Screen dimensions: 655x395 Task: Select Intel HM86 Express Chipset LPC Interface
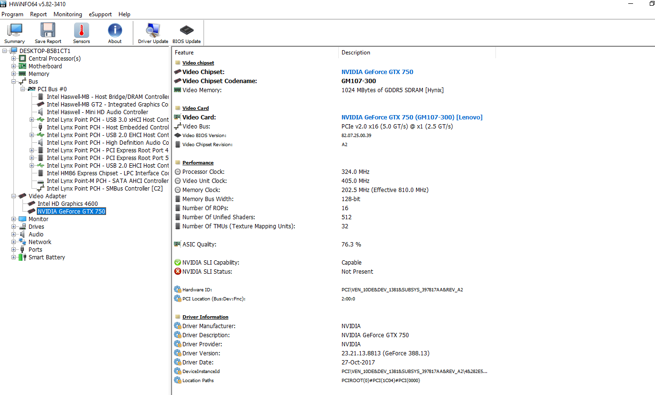coord(107,173)
